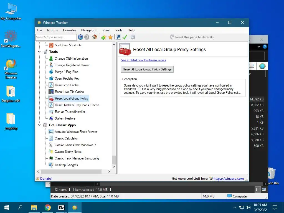Click the Classic Calculator icon
This screenshot has width=284, height=213.
tap(51, 138)
